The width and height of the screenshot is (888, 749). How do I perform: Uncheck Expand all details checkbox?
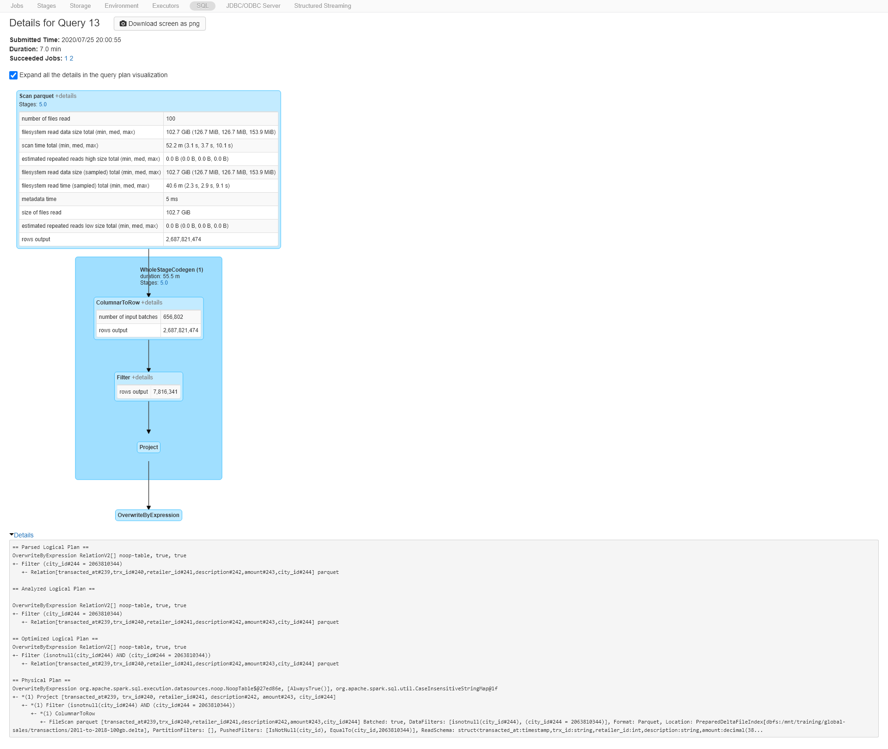pos(13,75)
